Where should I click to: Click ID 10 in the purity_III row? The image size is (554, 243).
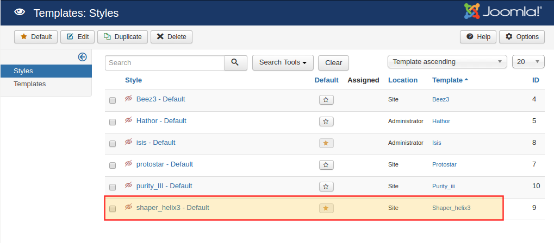point(536,186)
